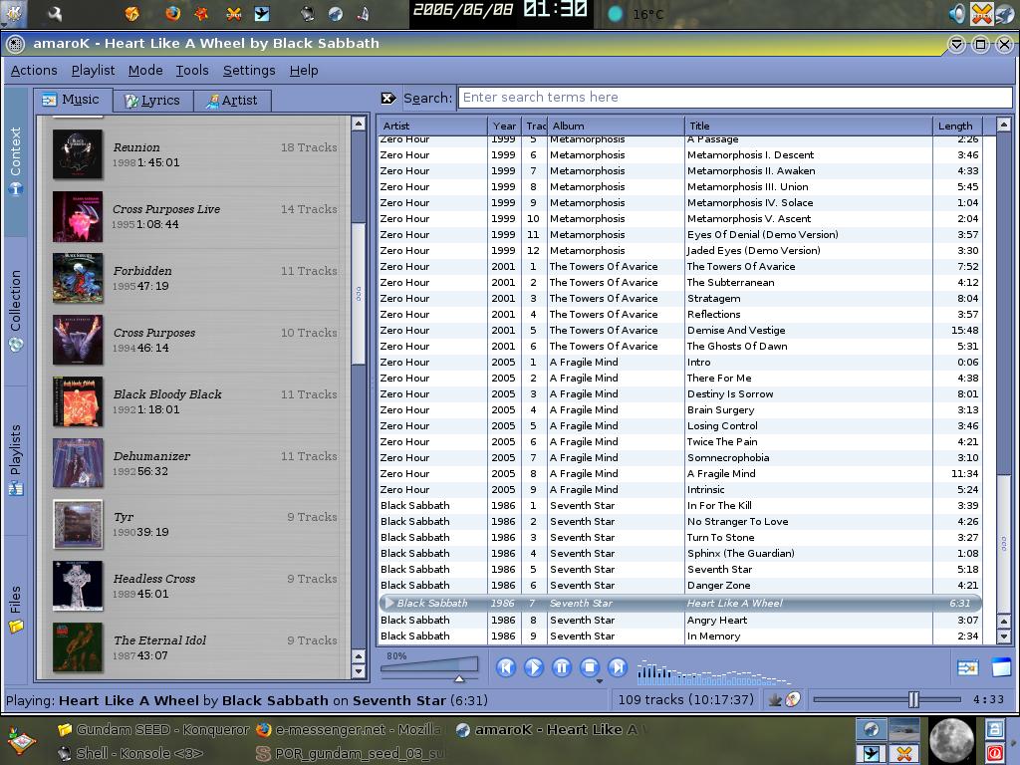The height and width of the screenshot is (765, 1020).
Task: Switch to the Artist tab
Action: [232, 101]
